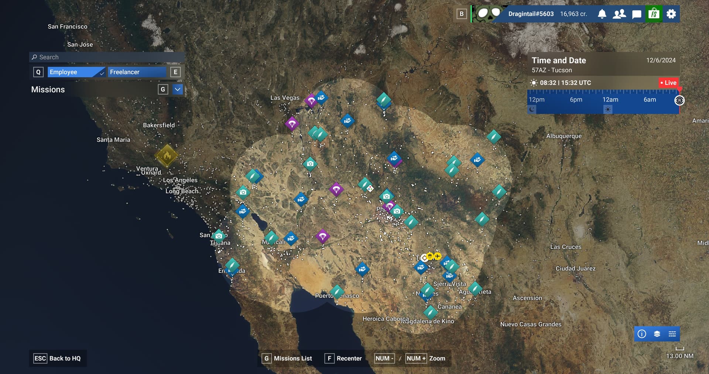The image size is (709, 374).
Task: Click the Nuevo Casas Grandes map label
Action: (531, 324)
